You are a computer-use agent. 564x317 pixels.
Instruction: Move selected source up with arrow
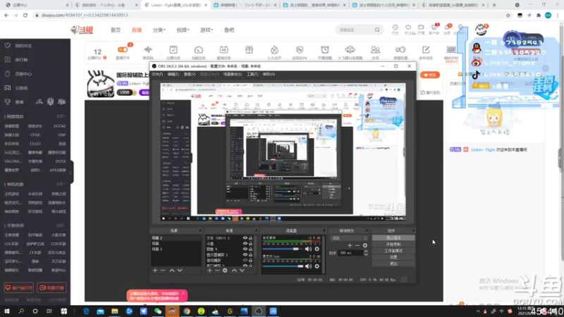[x=234, y=271]
